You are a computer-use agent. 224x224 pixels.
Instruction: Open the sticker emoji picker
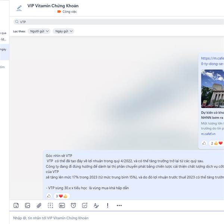[16, 205]
